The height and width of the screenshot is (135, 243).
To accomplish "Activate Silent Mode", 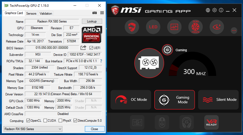I will click(218, 99).
